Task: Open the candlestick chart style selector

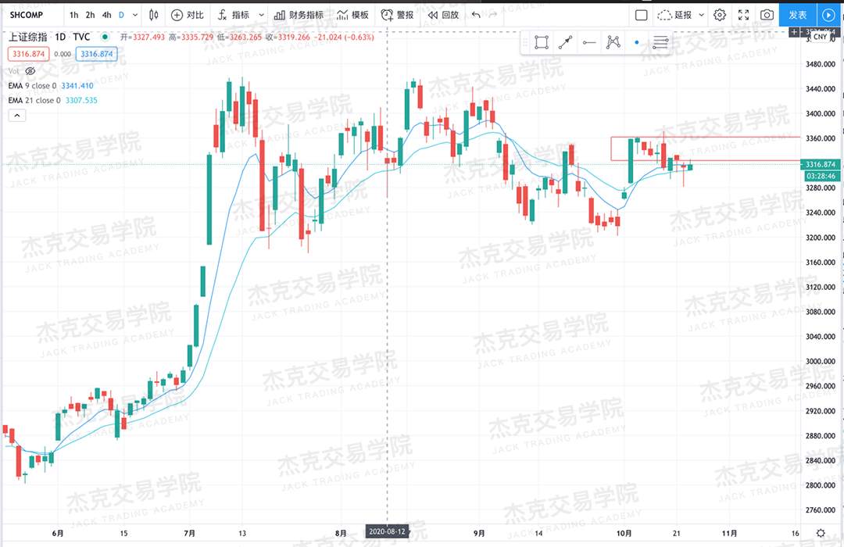Action: [x=154, y=15]
